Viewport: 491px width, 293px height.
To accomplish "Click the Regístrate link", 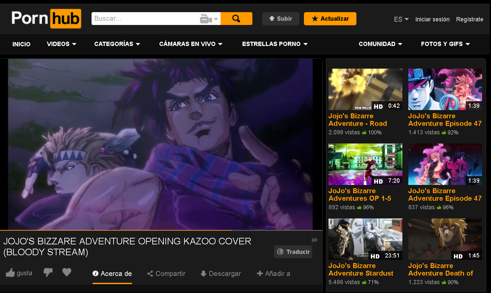I will point(470,19).
